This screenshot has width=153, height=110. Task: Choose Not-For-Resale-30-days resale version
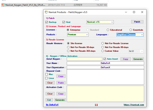[x=68, y=47]
